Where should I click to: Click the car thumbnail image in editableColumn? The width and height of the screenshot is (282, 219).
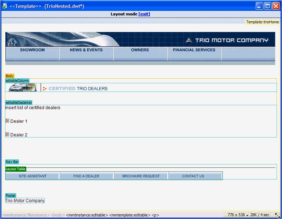[x=23, y=88]
